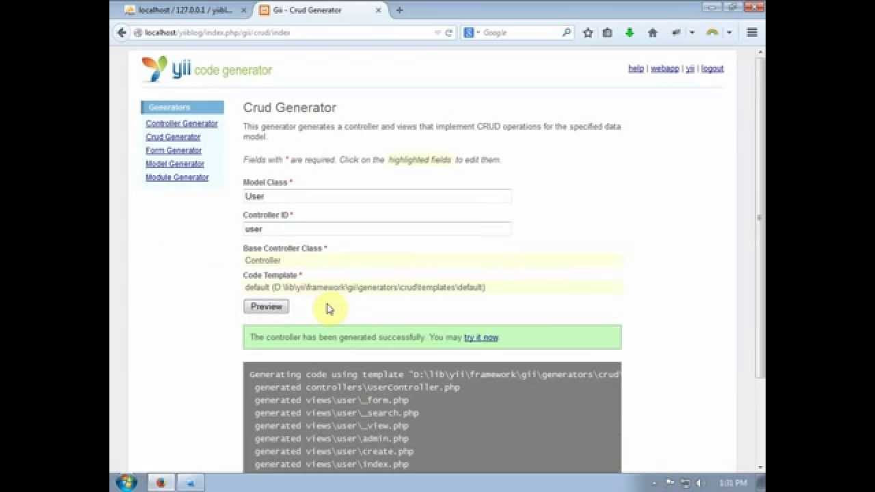Open the Firefox hamburger menu
The height and width of the screenshot is (492, 875).
(x=752, y=32)
